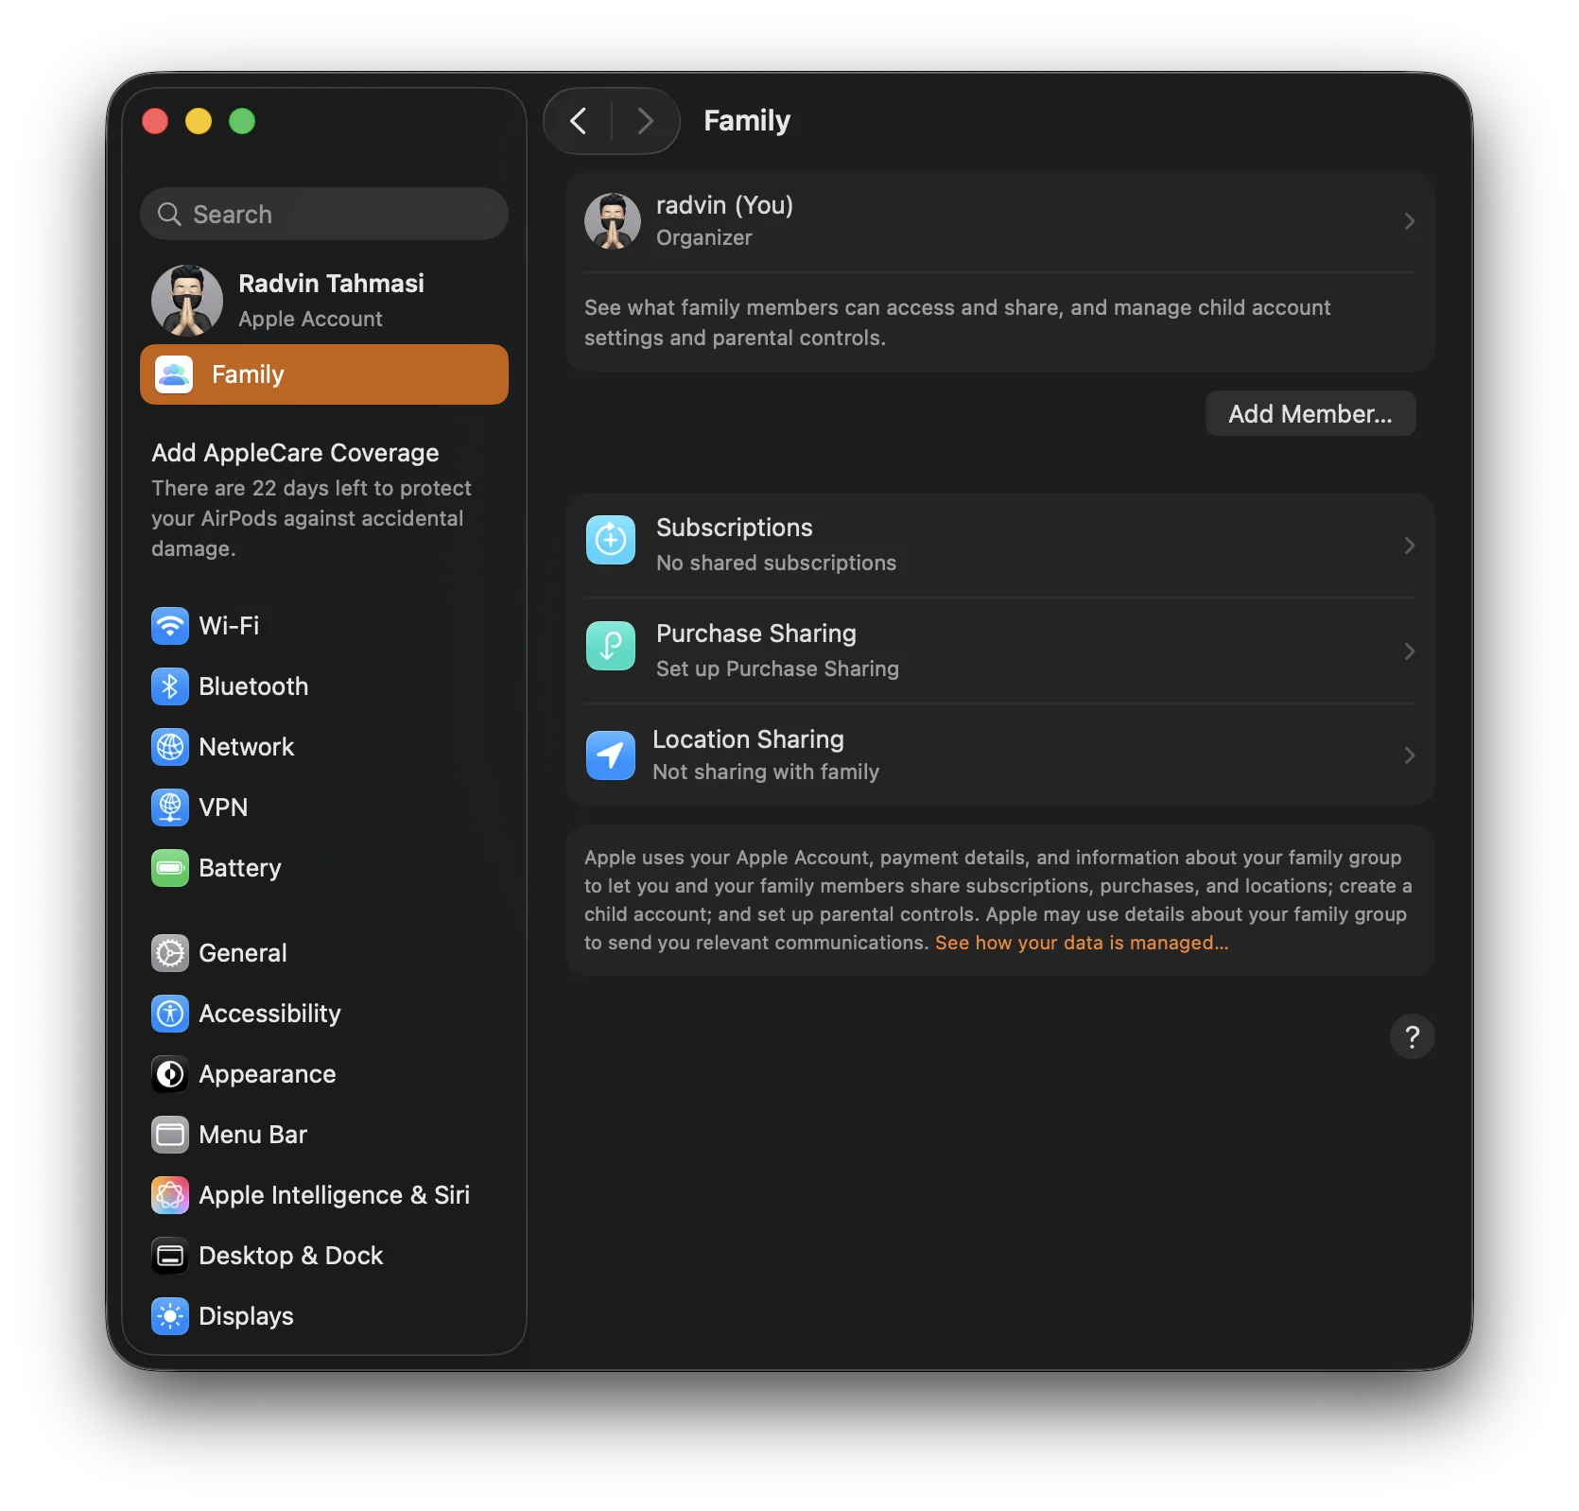
Task: Open Displays sun icon
Action: (170, 1316)
